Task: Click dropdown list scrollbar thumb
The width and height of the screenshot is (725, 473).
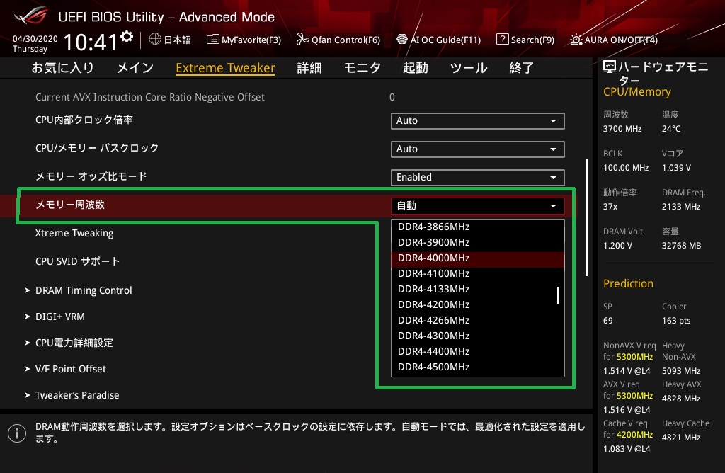Action: coord(558,295)
